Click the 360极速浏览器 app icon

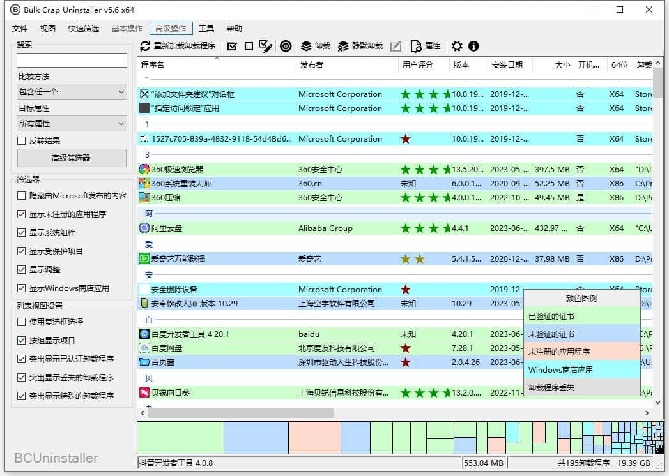144,169
